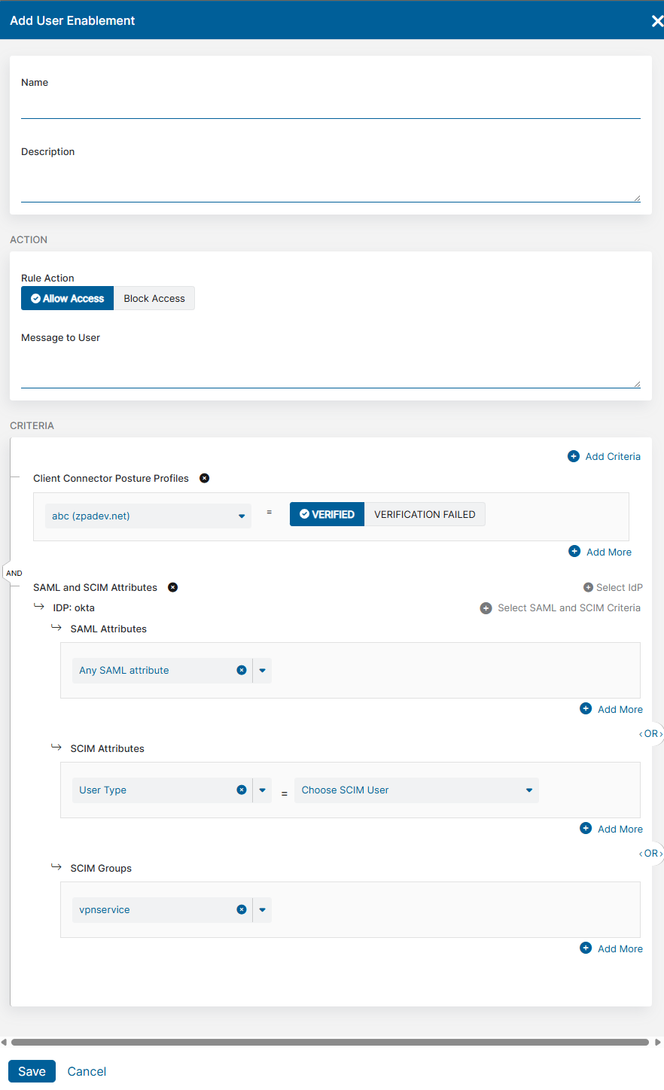Click Add More under SCIM Groups
Viewport: 664px width, 1090px height.
[x=611, y=948]
